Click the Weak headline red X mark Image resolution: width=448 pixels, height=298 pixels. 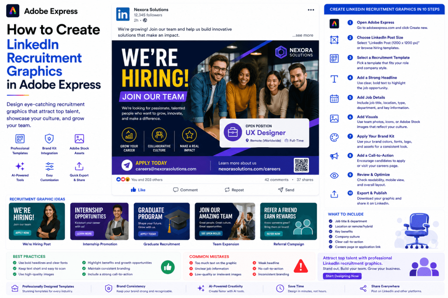coord(254,263)
